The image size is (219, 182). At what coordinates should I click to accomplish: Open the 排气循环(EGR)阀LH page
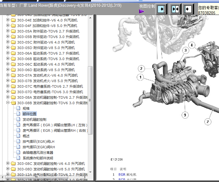click(38, 142)
